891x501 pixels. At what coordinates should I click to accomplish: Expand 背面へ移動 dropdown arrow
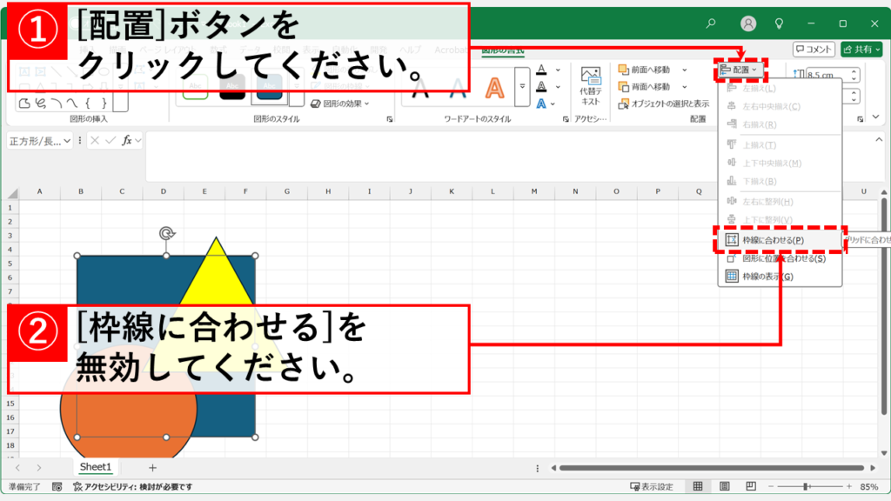(x=684, y=87)
